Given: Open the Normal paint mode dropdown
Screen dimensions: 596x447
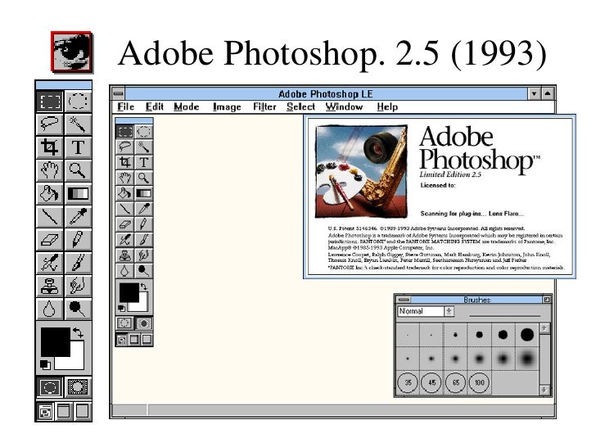Looking at the screenshot, I should pos(449,311).
